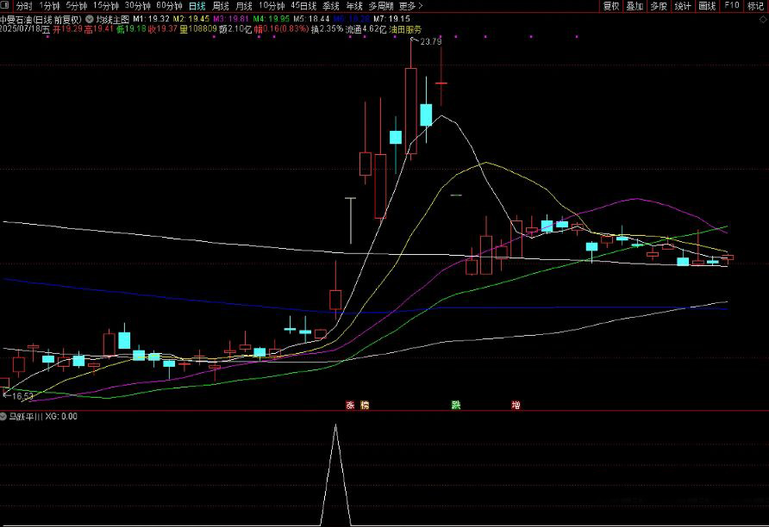Click the round icon beside 马跃平川 indicator
Image resolution: width=769 pixels, height=527 pixels.
point(4,417)
